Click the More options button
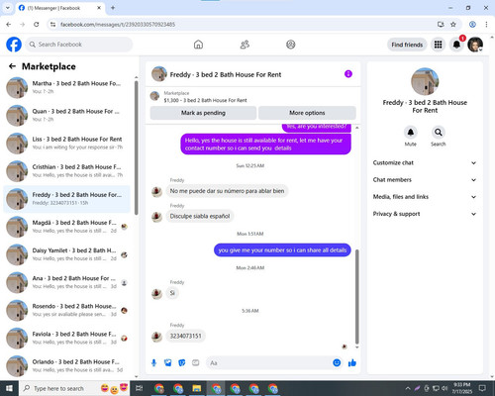This screenshot has height=396, width=495. 307,113
